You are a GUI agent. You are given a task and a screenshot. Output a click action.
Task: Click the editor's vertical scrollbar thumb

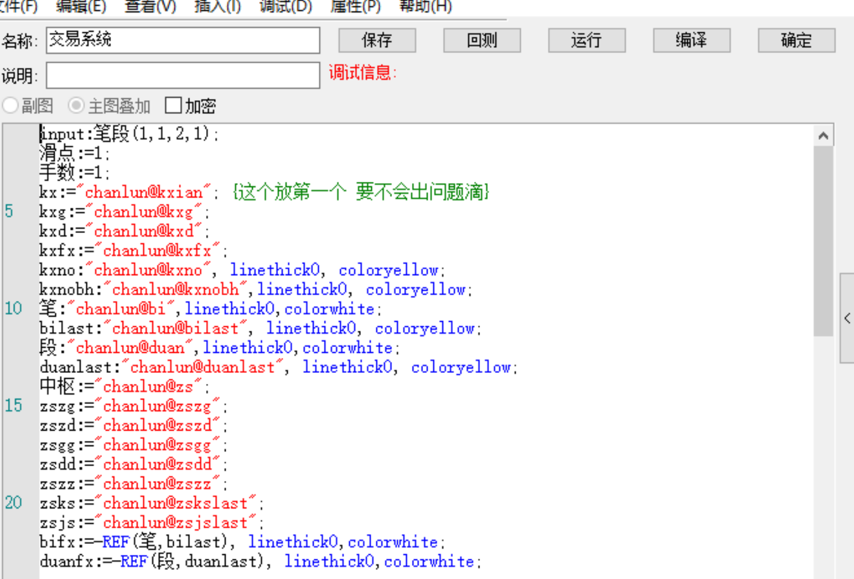pyautogui.click(x=823, y=242)
